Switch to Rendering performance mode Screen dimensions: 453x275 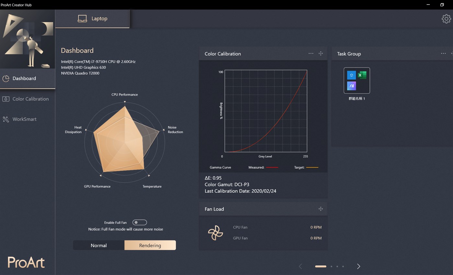(x=150, y=245)
